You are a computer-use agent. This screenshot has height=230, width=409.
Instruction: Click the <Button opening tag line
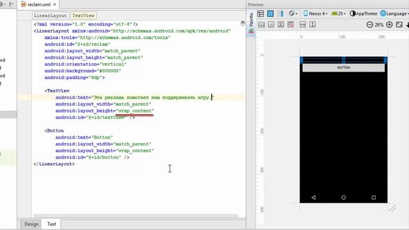coord(54,130)
